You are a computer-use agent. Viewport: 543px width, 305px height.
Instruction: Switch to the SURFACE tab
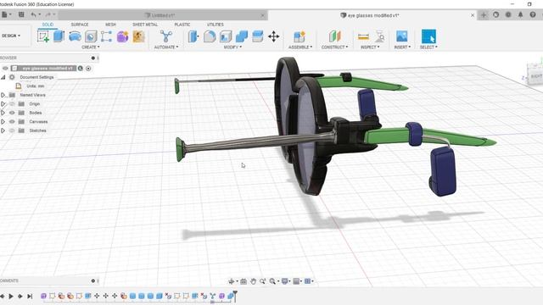[x=80, y=25]
